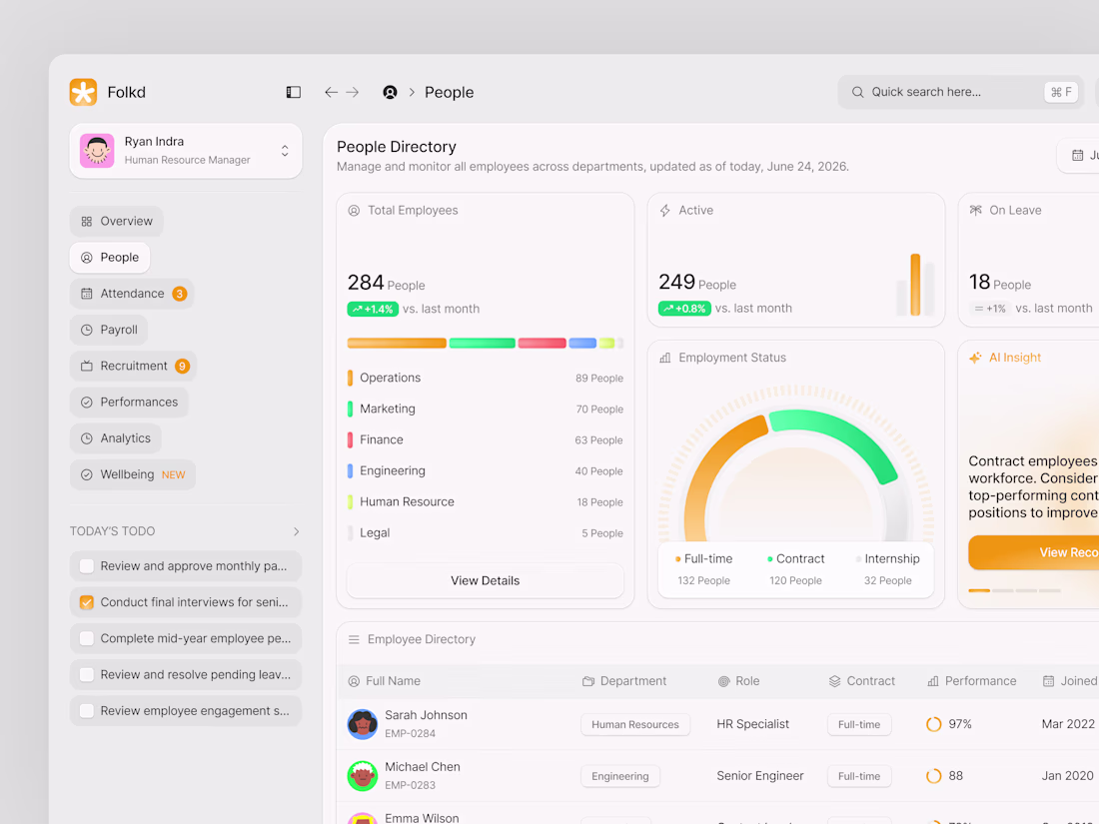Image resolution: width=1099 pixels, height=824 pixels.
Task: Click the ⌘ F shortcut badge
Action: click(x=1060, y=92)
